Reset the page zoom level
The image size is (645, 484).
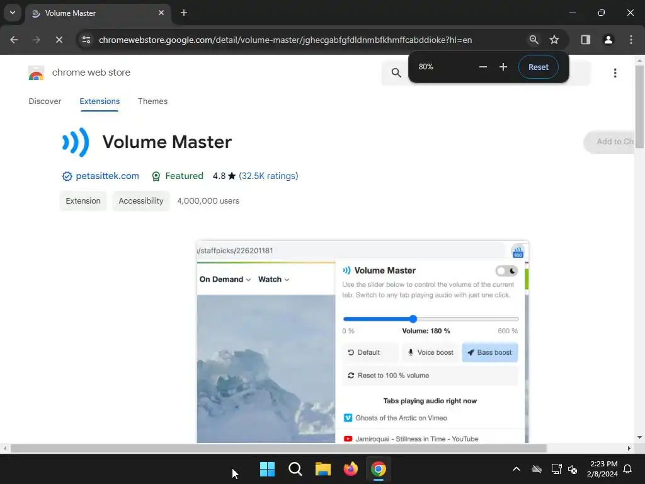pyautogui.click(x=538, y=67)
